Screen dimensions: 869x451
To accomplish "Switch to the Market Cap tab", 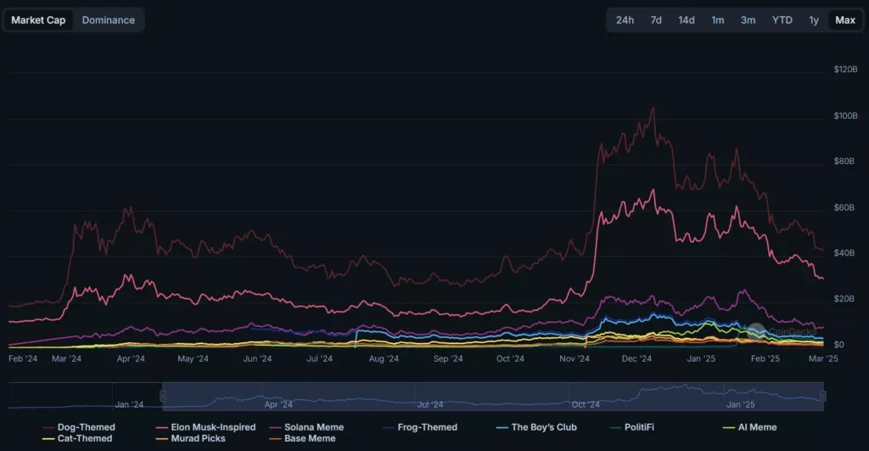I will click(x=38, y=20).
